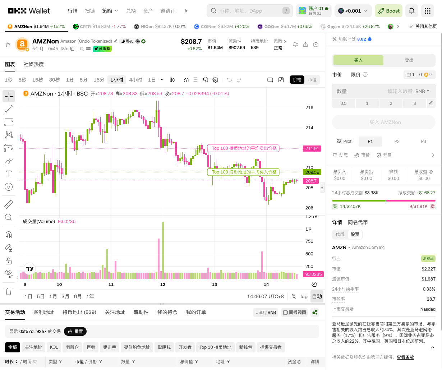Open the emoji sticker tool
The image size is (442, 370).
[9, 187]
